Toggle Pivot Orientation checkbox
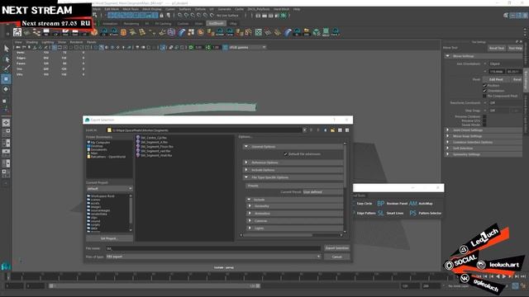529x297 pixels. (x=485, y=91)
